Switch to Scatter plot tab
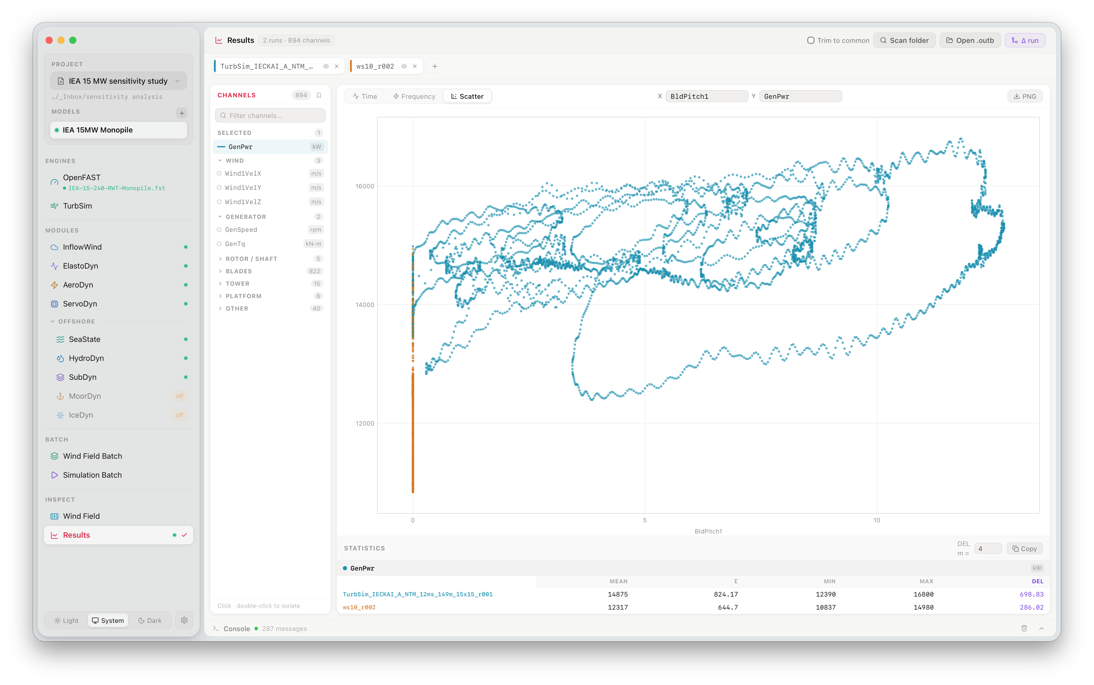The image size is (1094, 685). pos(467,96)
